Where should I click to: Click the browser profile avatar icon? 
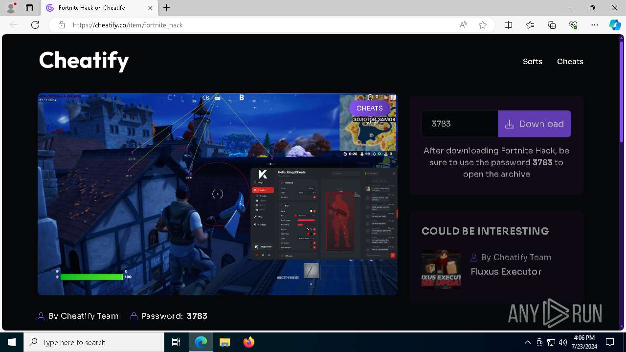(11, 8)
